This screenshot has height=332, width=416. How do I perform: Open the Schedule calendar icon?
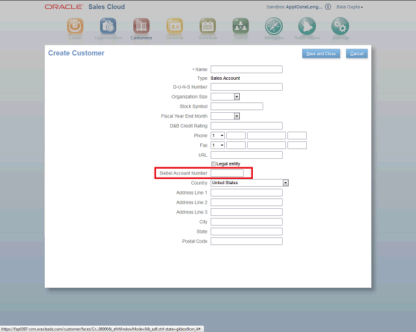[x=207, y=26]
